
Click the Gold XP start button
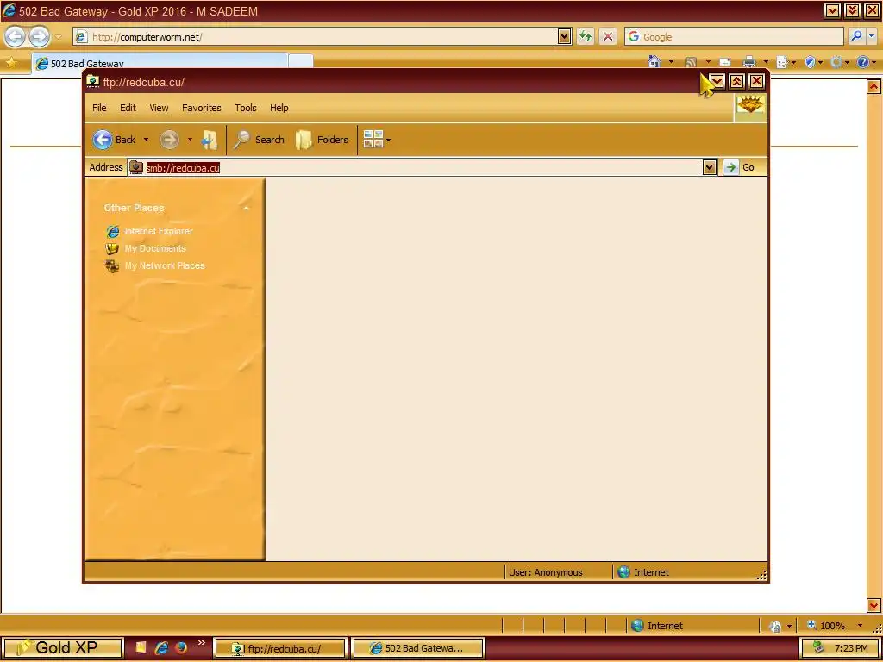click(62, 648)
